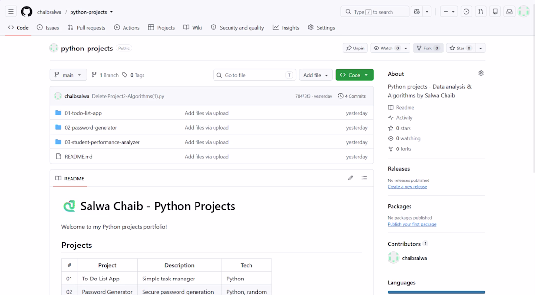
Task: Open the hamburger navigation menu
Action: pyautogui.click(x=11, y=12)
